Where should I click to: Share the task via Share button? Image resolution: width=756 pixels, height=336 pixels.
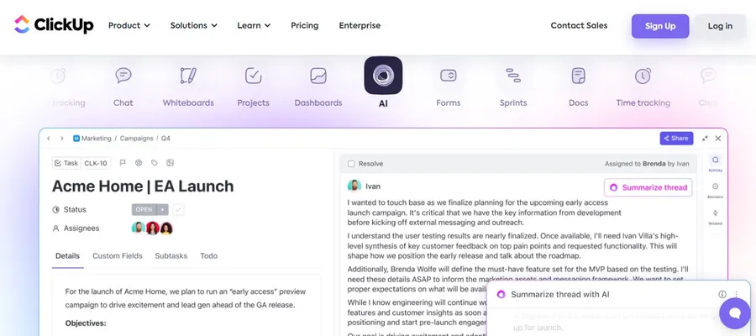pos(675,138)
